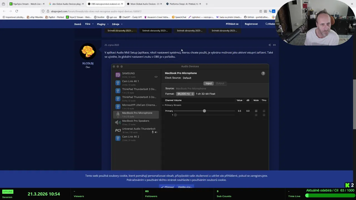The height and width of the screenshot is (200, 356).
Task: Adjust the Primary channel volume slider knob
Action: 204,111
